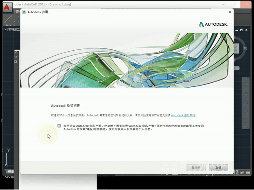Viewport: 254px width, 190px height.
Task: Open the 俯视 view controls menu
Action: tap(12, 30)
